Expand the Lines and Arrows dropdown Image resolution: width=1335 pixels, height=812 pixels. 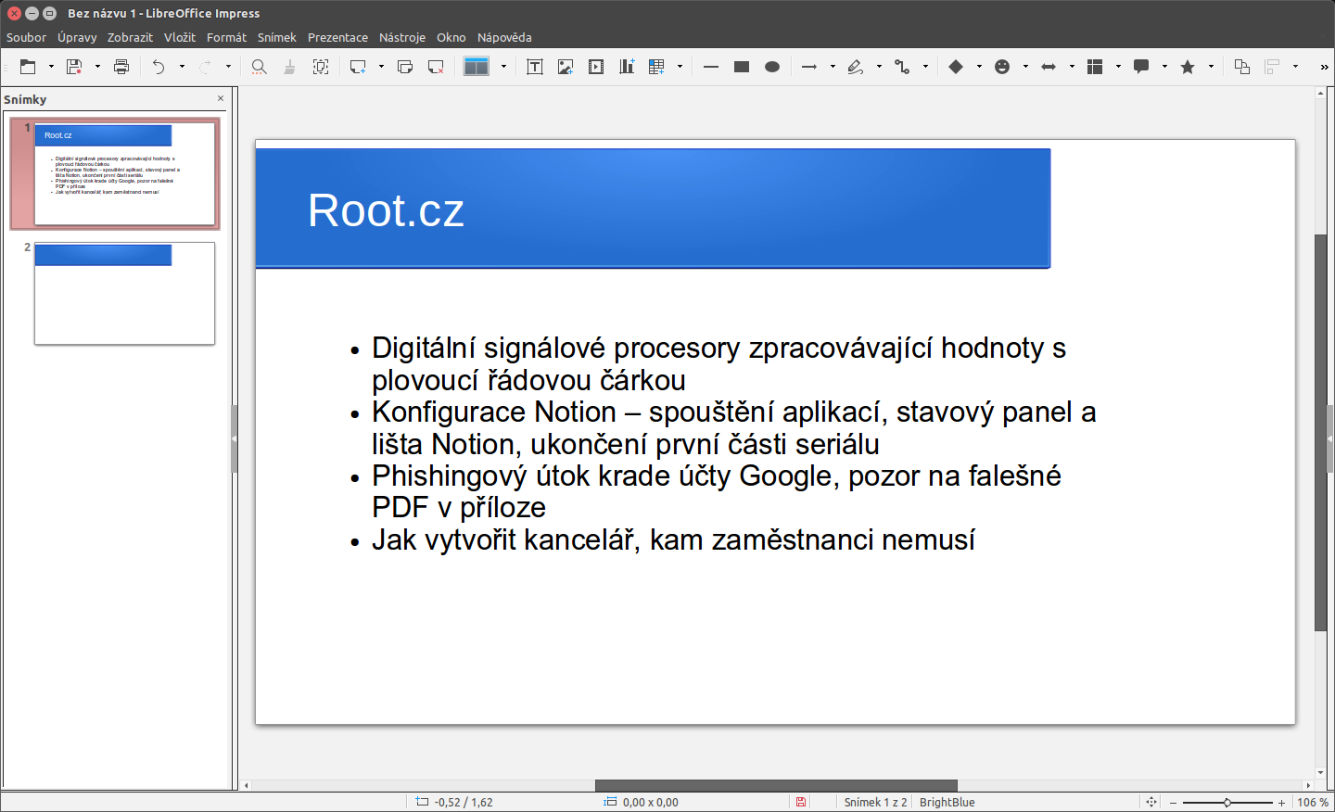tap(833, 67)
